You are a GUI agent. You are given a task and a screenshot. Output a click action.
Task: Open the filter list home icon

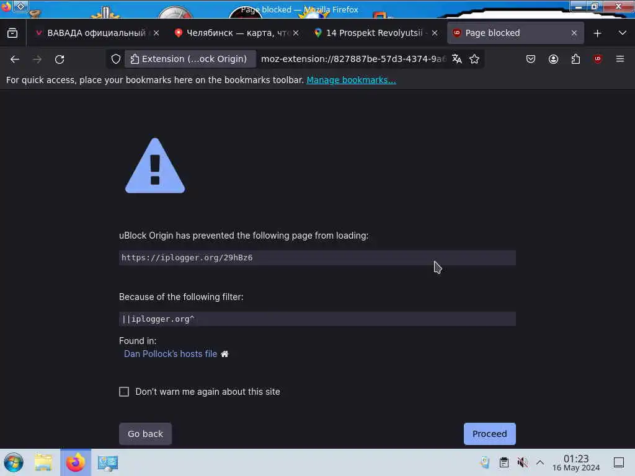pyautogui.click(x=224, y=354)
